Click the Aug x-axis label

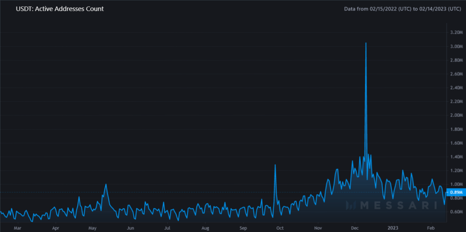pos(205,228)
